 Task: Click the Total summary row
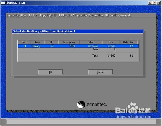coord(78,56)
